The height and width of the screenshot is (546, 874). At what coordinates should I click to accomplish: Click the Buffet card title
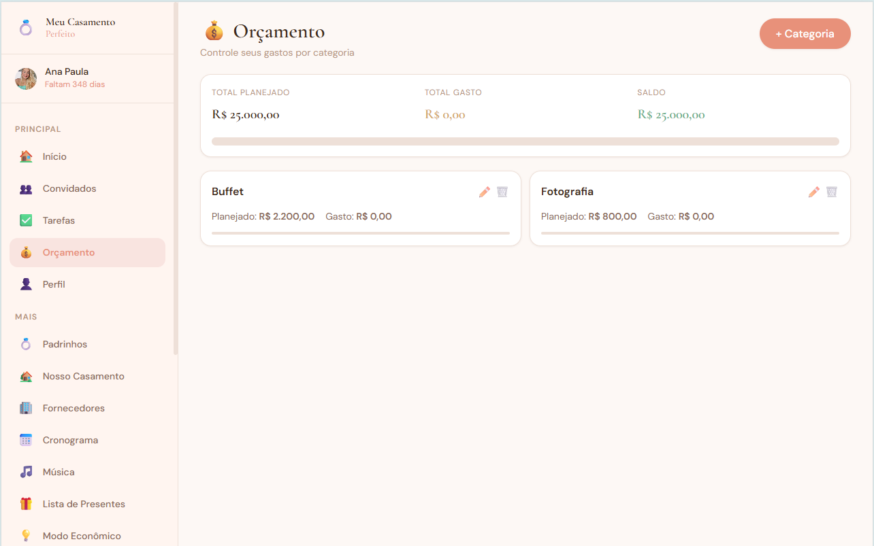point(227,192)
